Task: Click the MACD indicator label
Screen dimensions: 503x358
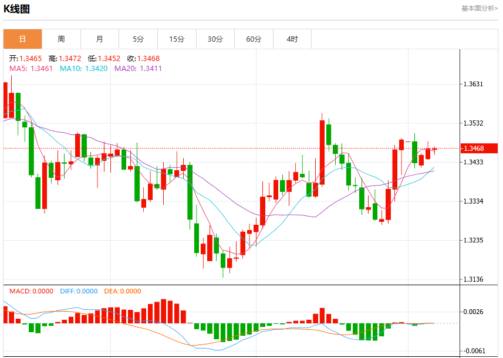Action: click(x=31, y=291)
